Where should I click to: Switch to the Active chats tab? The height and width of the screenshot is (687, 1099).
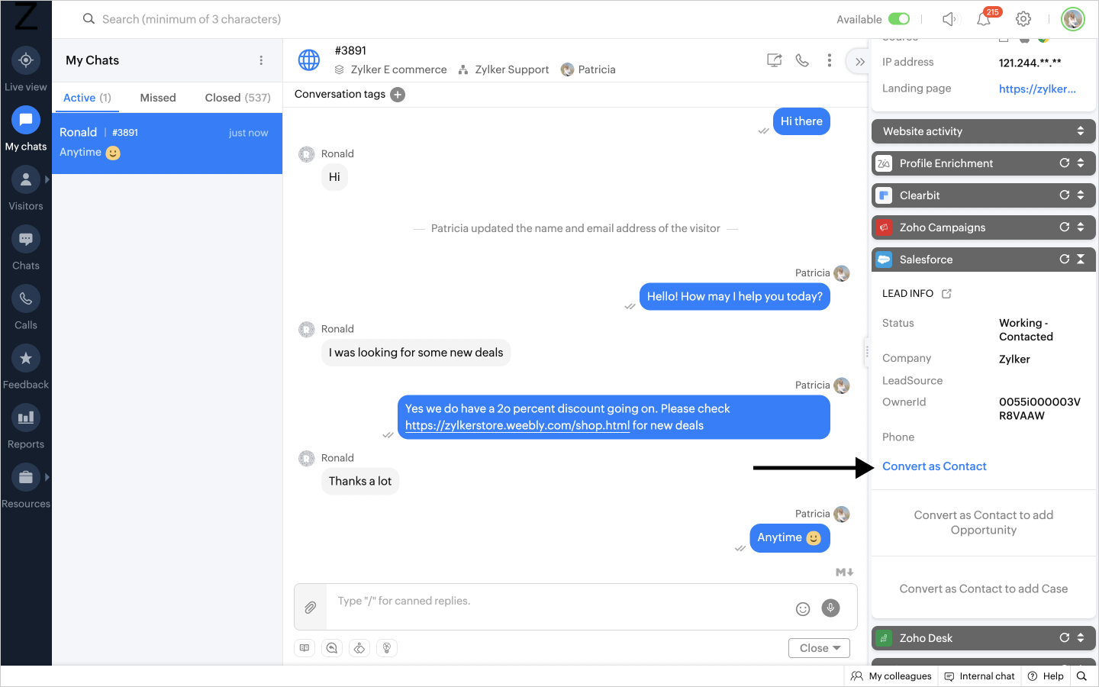point(87,98)
